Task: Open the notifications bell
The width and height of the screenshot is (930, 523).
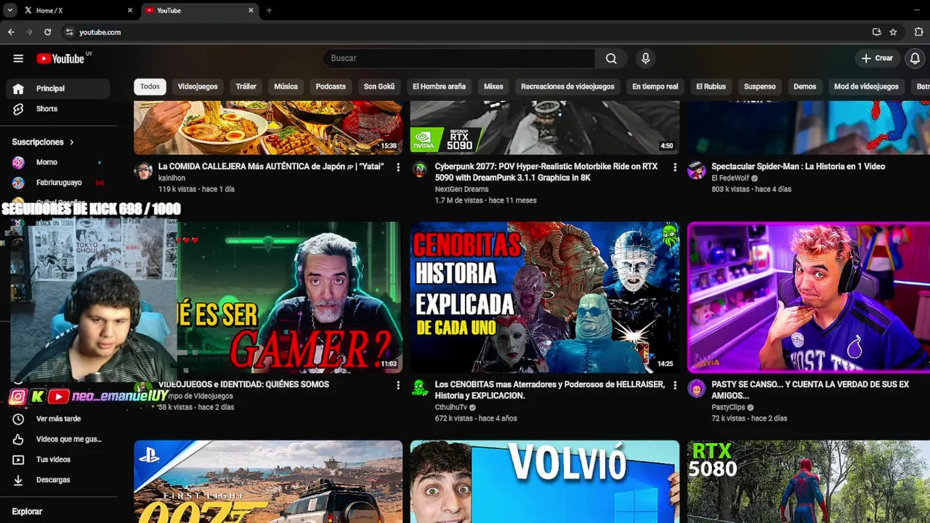Action: [915, 59]
